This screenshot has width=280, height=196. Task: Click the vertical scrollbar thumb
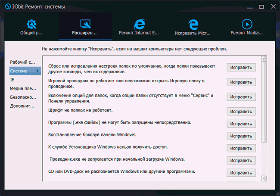[x=264, y=102]
